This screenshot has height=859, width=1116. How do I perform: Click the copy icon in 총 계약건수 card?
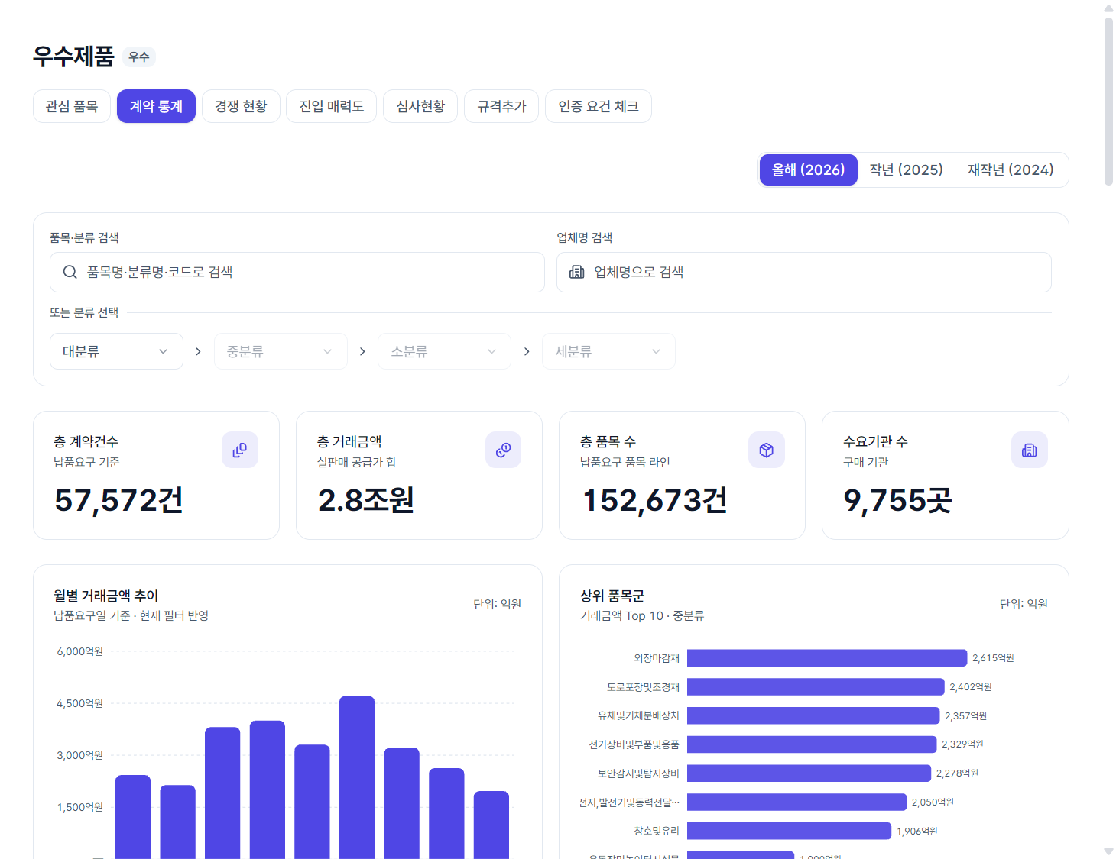(x=240, y=450)
